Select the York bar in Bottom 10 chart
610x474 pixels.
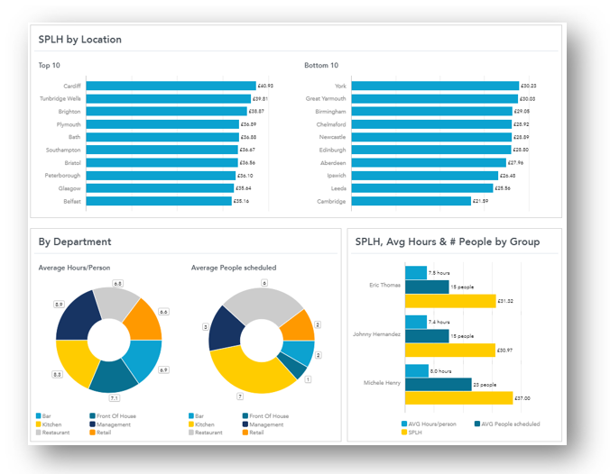tap(435, 86)
